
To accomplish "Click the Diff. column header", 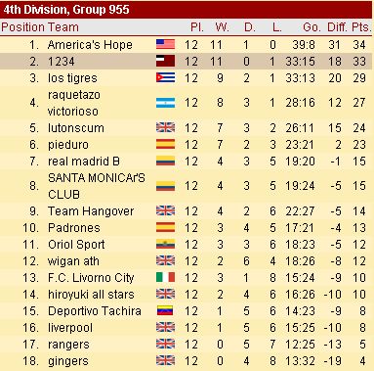I will (x=337, y=27).
